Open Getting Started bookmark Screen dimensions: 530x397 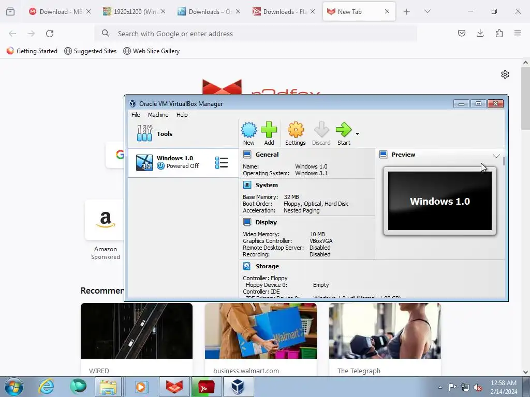click(32, 51)
